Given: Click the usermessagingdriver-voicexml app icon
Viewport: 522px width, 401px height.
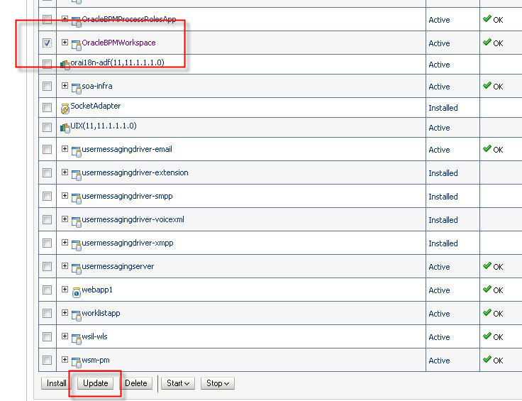Looking at the screenshot, I should [x=77, y=222].
